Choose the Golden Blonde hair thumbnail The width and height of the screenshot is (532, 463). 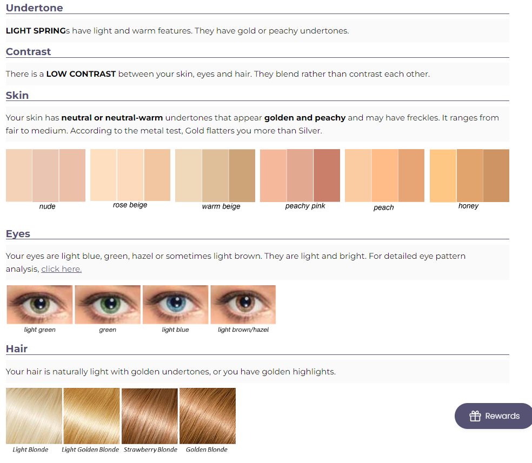(208, 415)
